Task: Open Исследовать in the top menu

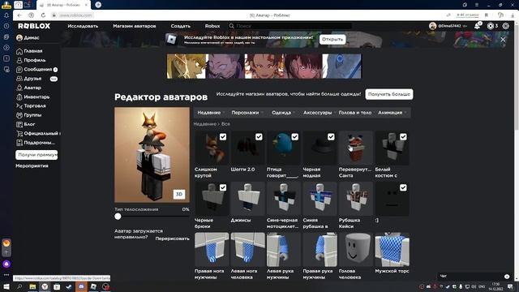Action: point(83,26)
